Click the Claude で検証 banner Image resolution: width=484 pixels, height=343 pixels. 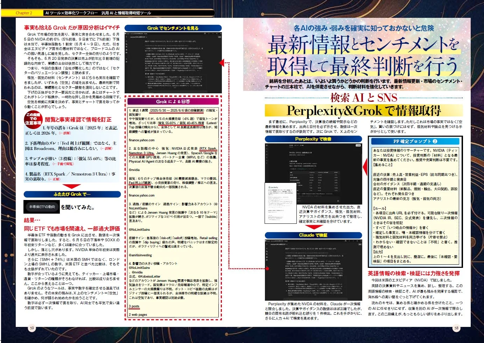click(313, 235)
